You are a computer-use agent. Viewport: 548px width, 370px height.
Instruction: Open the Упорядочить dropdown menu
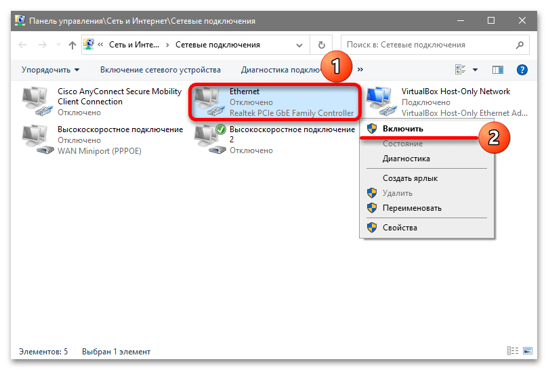click(x=50, y=70)
